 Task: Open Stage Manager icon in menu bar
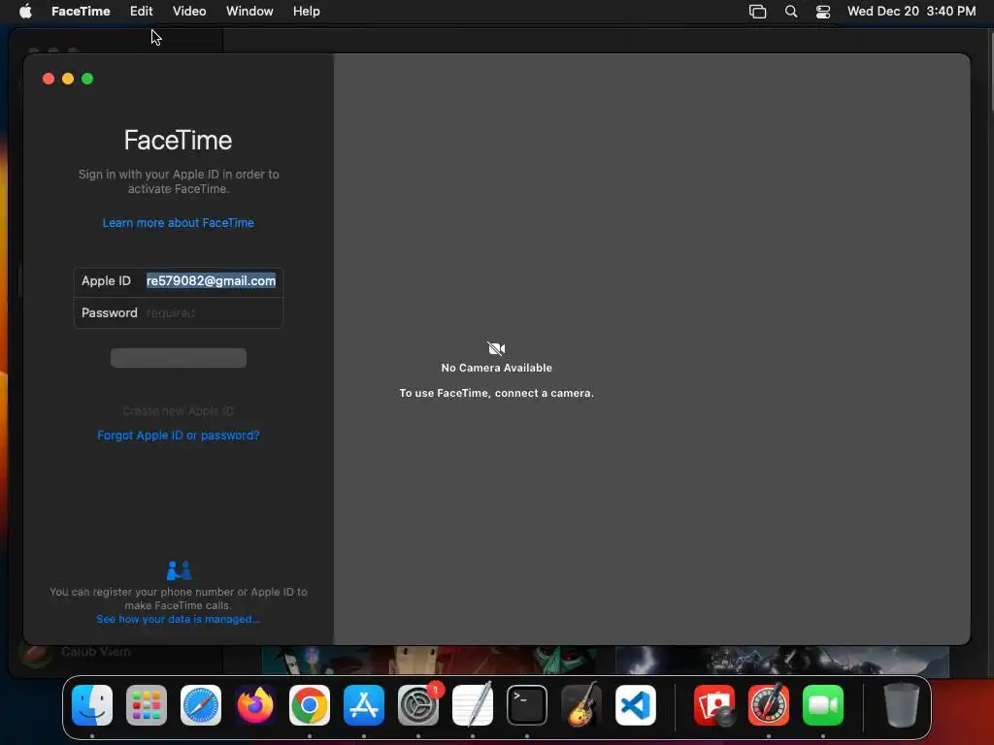pyautogui.click(x=757, y=12)
